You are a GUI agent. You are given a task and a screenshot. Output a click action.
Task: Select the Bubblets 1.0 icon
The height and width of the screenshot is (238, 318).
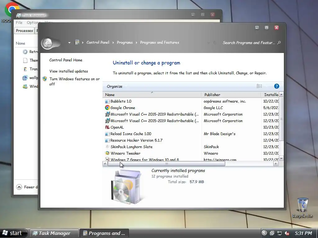pyautogui.click(x=107, y=101)
